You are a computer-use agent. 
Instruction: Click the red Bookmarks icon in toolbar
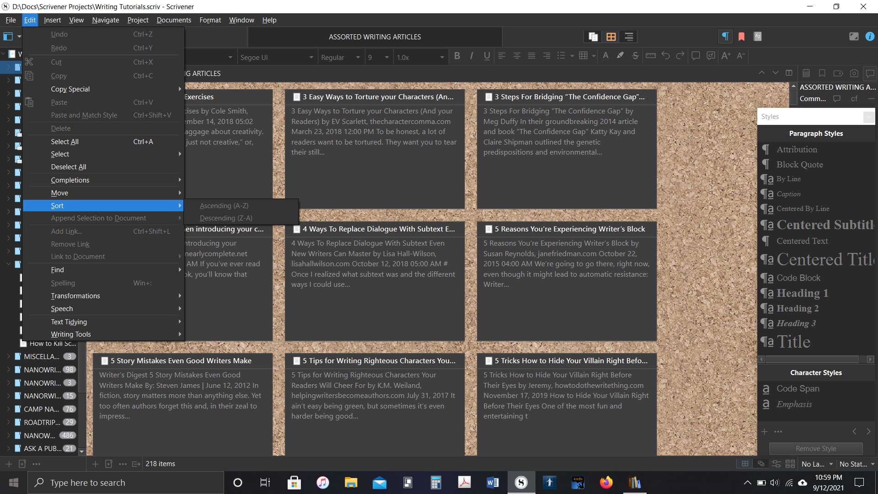pos(741,37)
